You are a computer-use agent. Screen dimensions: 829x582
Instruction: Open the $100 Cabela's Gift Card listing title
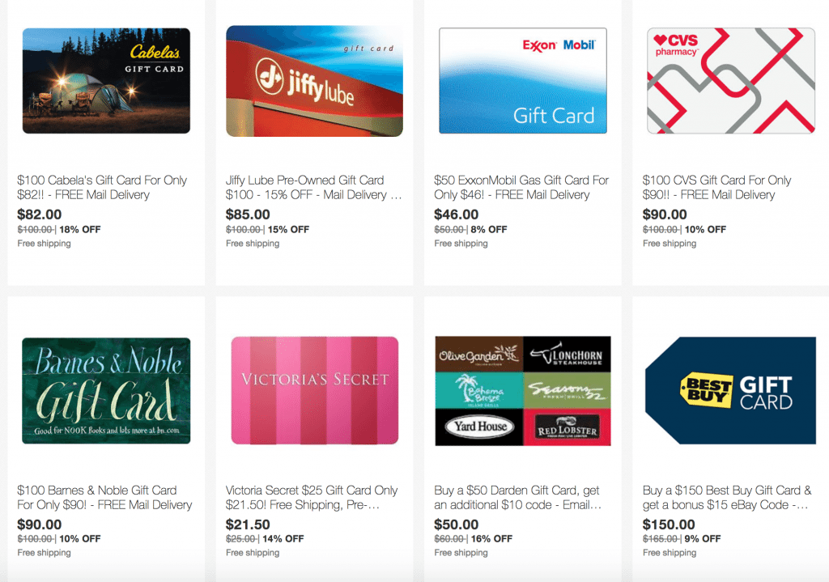pos(102,187)
